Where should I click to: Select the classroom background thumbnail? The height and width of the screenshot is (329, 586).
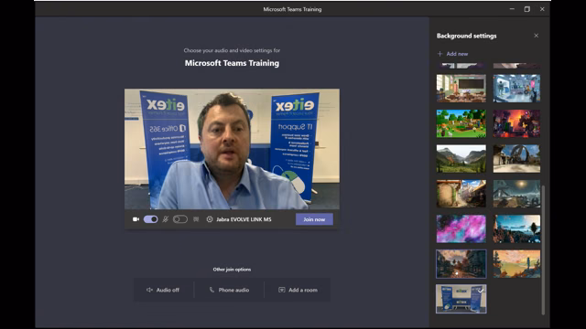(461, 89)
